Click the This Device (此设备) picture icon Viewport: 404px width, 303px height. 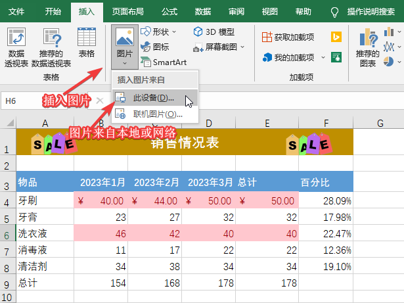click(120, 98)
